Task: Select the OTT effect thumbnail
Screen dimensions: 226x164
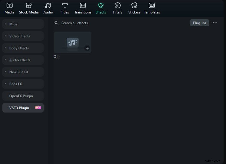Action: 73,42
